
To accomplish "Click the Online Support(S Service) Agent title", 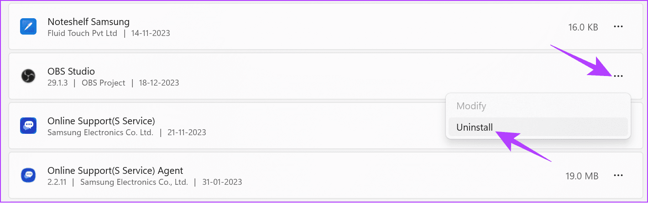I will click(115, 171).
